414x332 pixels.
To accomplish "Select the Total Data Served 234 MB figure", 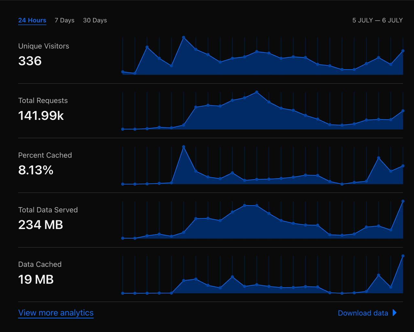I will coord(40,225).
